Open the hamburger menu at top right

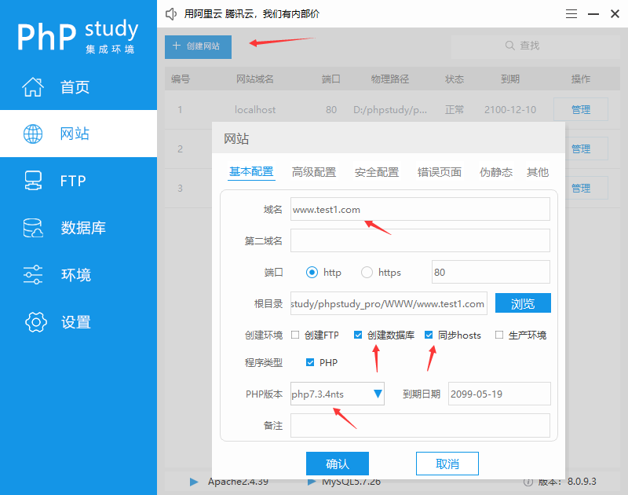(x=571, y=13)
